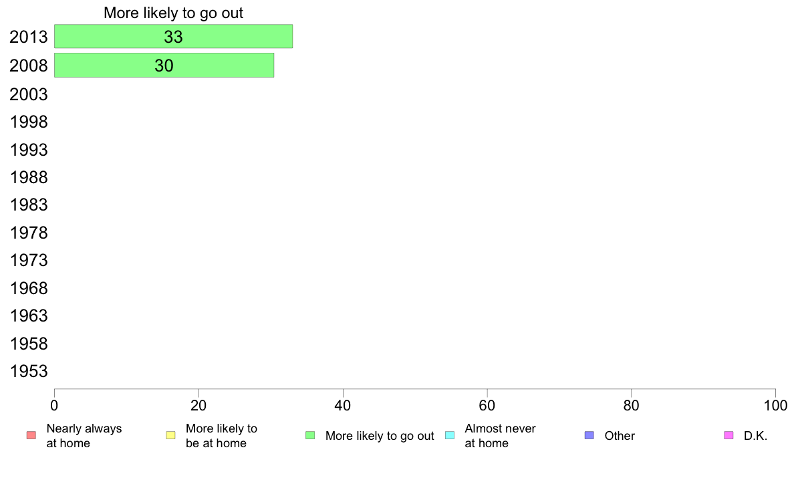
Task: Click the 2003 year label
Action: pos(29,94)
